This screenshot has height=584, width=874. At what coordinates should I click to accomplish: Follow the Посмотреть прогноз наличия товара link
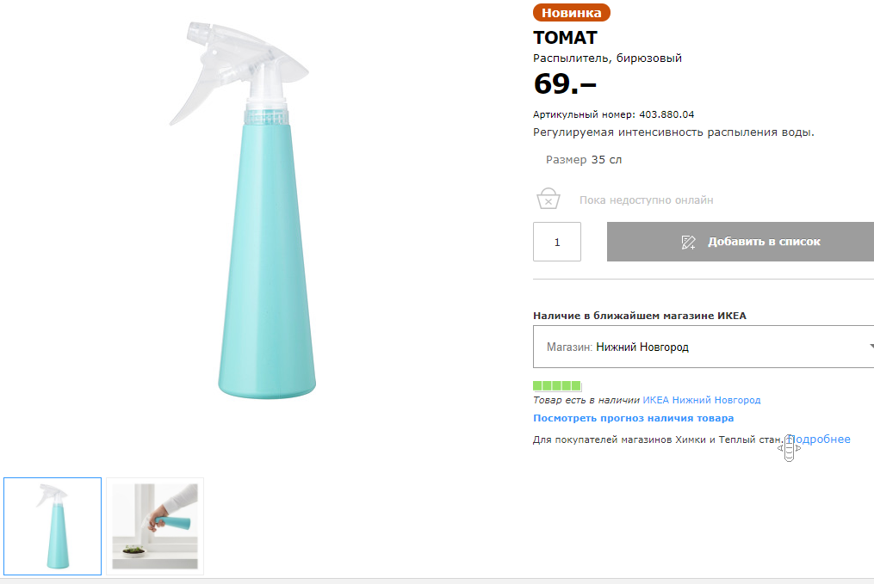[x=633, y=418]
